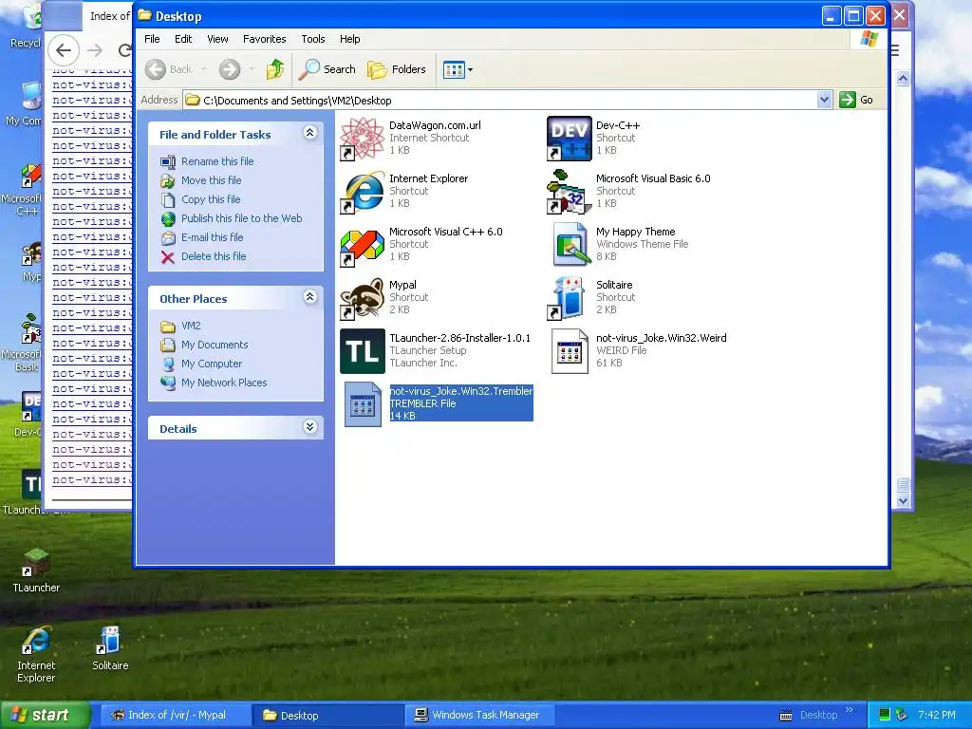Click the Mypal window scrollbar down arrow
The image size is (972, 729).
point(904,501)
